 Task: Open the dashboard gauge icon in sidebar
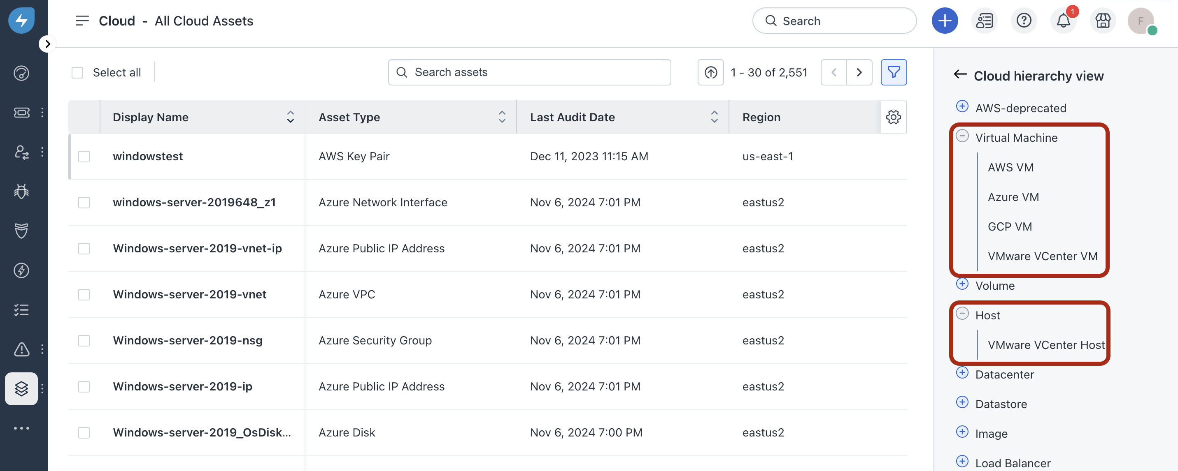21,73
